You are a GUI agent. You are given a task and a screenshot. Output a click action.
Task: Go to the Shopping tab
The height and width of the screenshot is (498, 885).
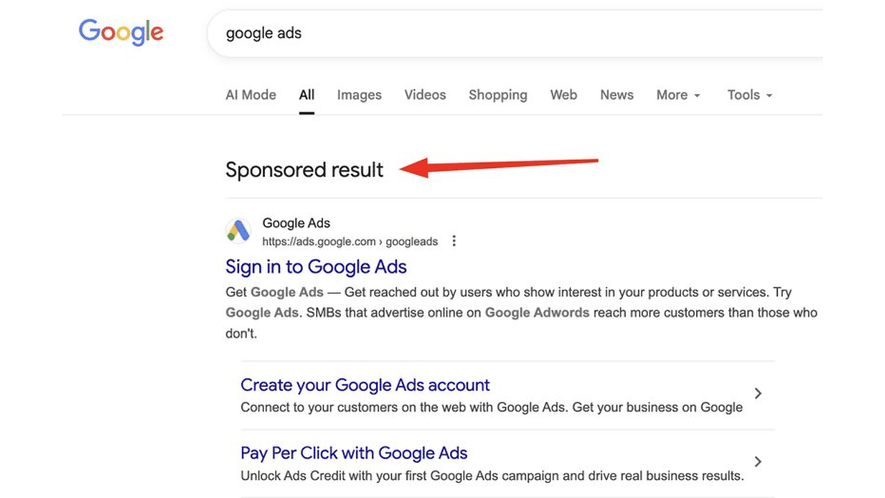[498, 95]
